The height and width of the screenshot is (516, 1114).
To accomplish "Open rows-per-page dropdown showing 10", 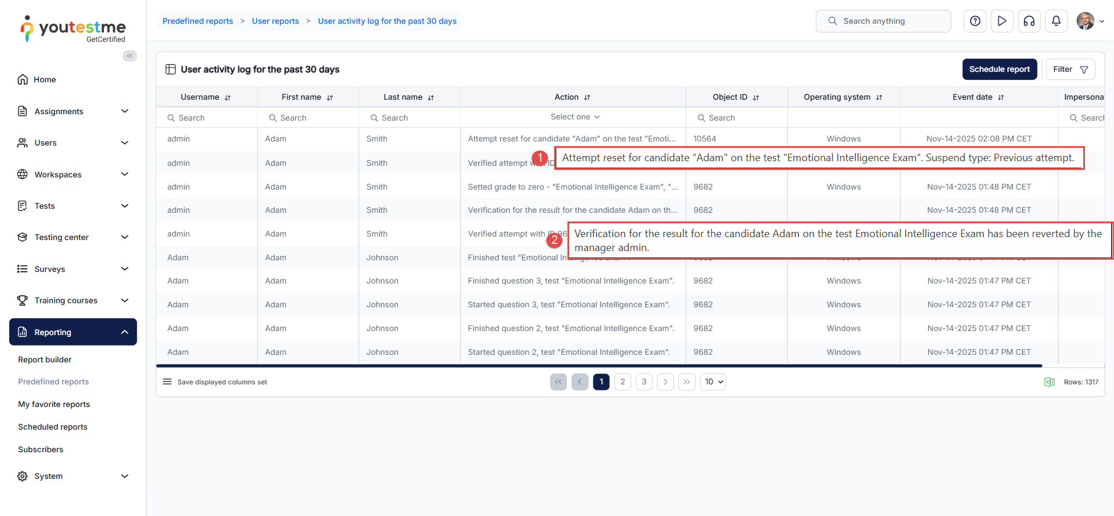I will pos(713,381).
